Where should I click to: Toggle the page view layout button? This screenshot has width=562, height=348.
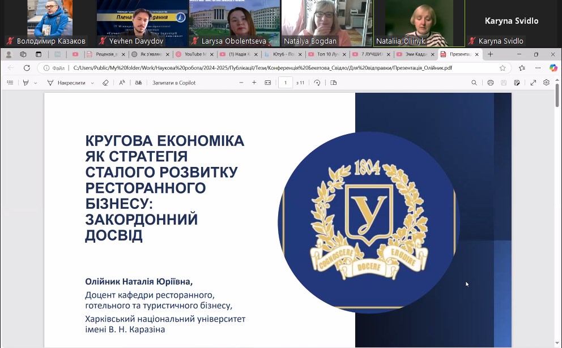click(334, 83)
